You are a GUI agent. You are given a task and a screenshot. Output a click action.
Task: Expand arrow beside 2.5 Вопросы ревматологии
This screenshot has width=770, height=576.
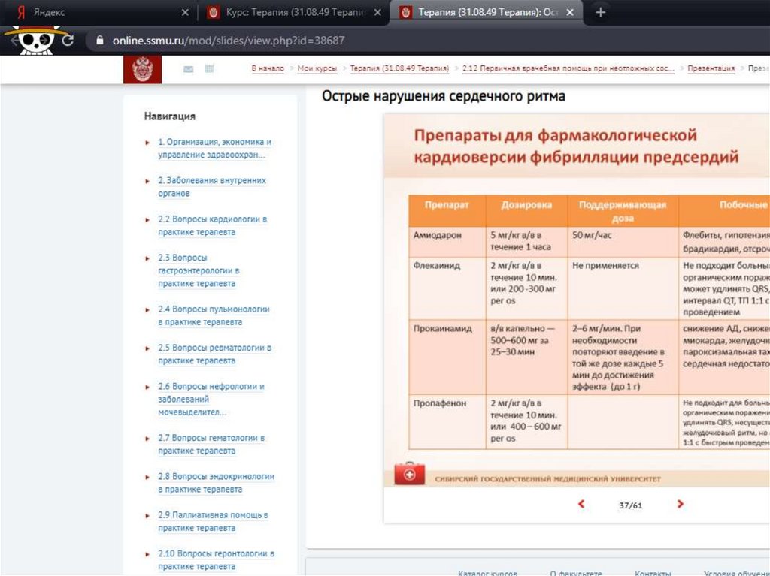point(147,349)
